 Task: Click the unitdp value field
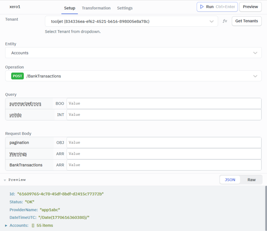coord(164,115)
